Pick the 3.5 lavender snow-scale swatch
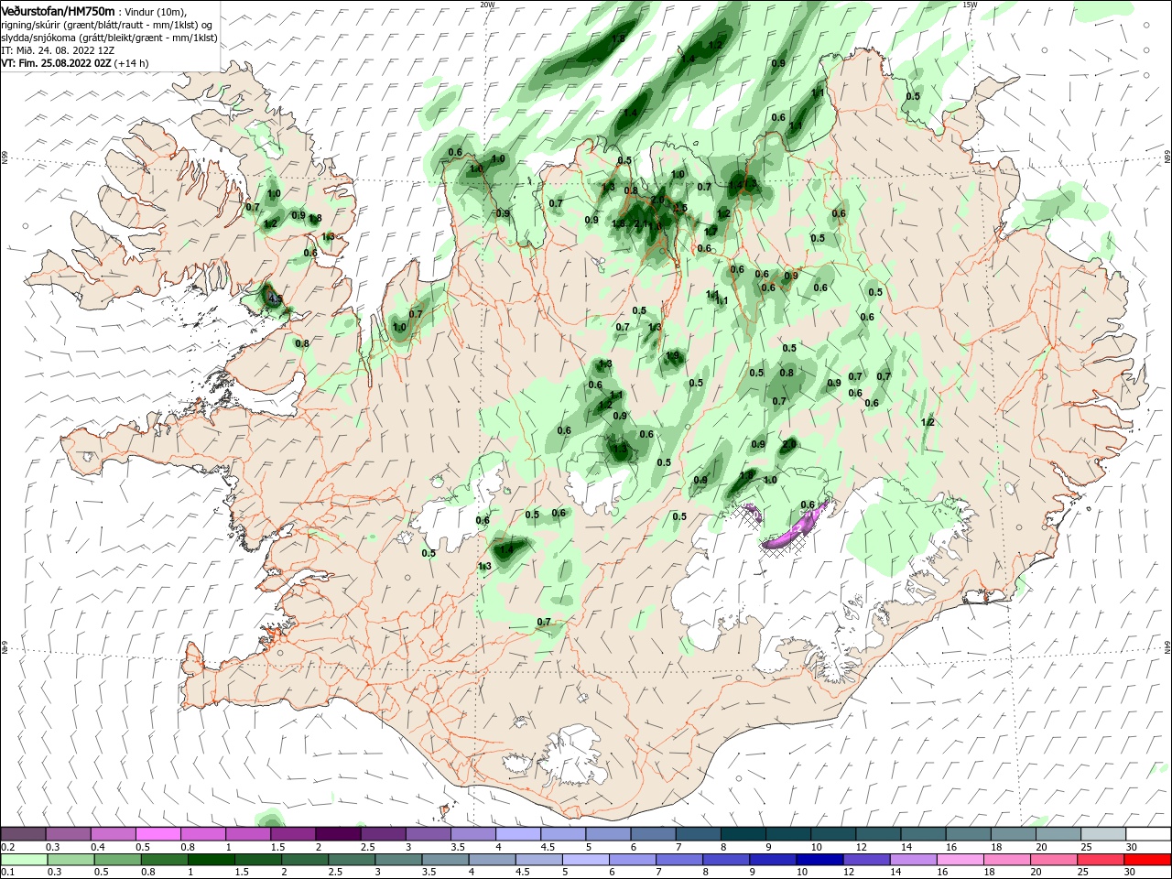The image size is (1172, 879). pos(473,833)
